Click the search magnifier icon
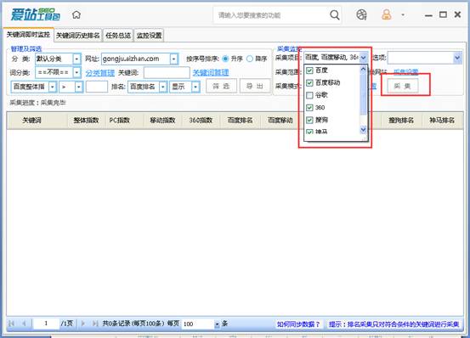This screenshot has width=470, height=338. [335, 14]
